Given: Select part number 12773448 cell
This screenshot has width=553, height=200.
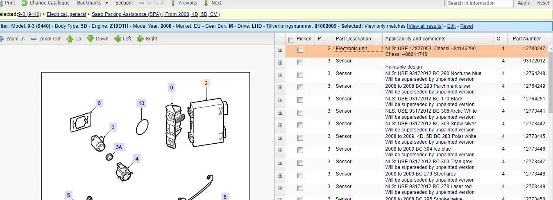Looking at the screenshot, I should click(534, 174).
